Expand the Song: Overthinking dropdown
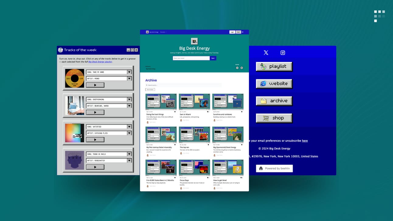Screen dimensions: 393x221 129,99
